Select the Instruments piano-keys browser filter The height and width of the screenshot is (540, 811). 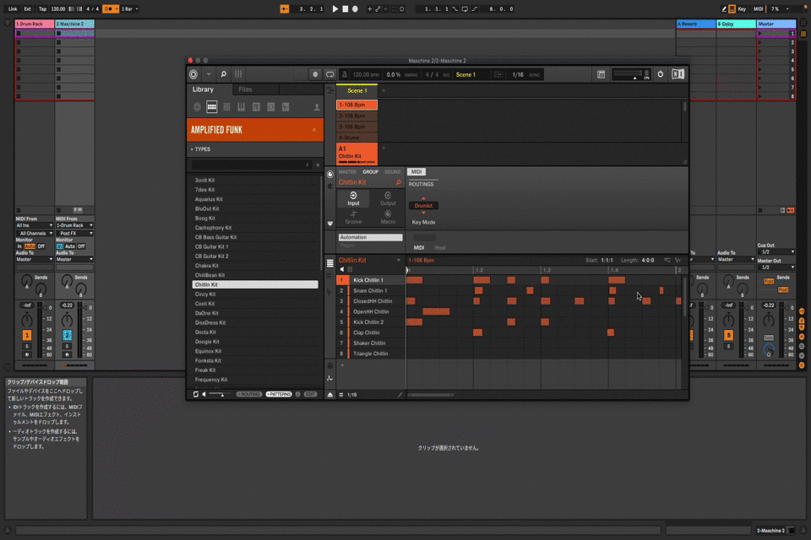pyautogui.click(x=241, y=107)
